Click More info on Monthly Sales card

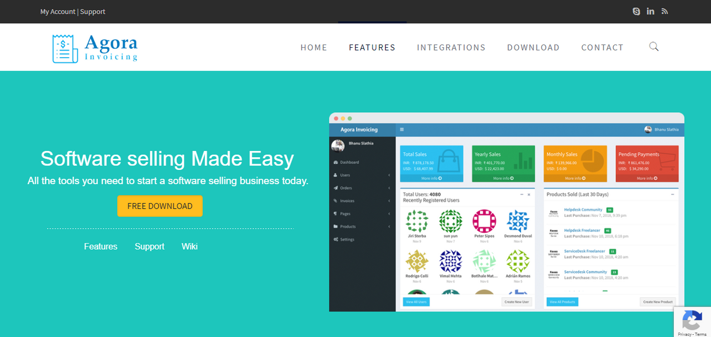(575, 178)
